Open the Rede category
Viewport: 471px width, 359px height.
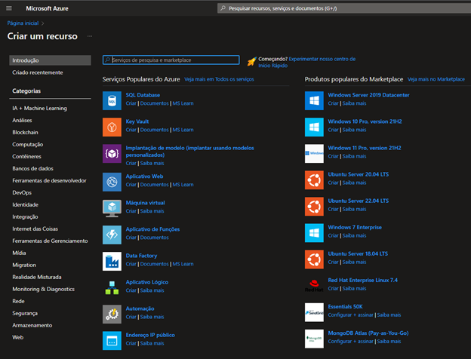coord(18,301)
